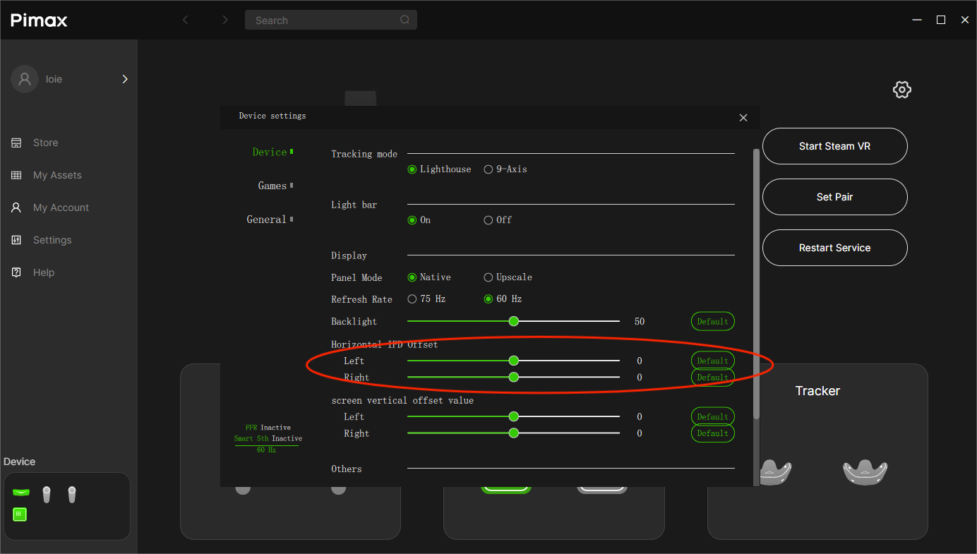Click the Set Pair button
The image size is (977, 554).
(835, 197)
